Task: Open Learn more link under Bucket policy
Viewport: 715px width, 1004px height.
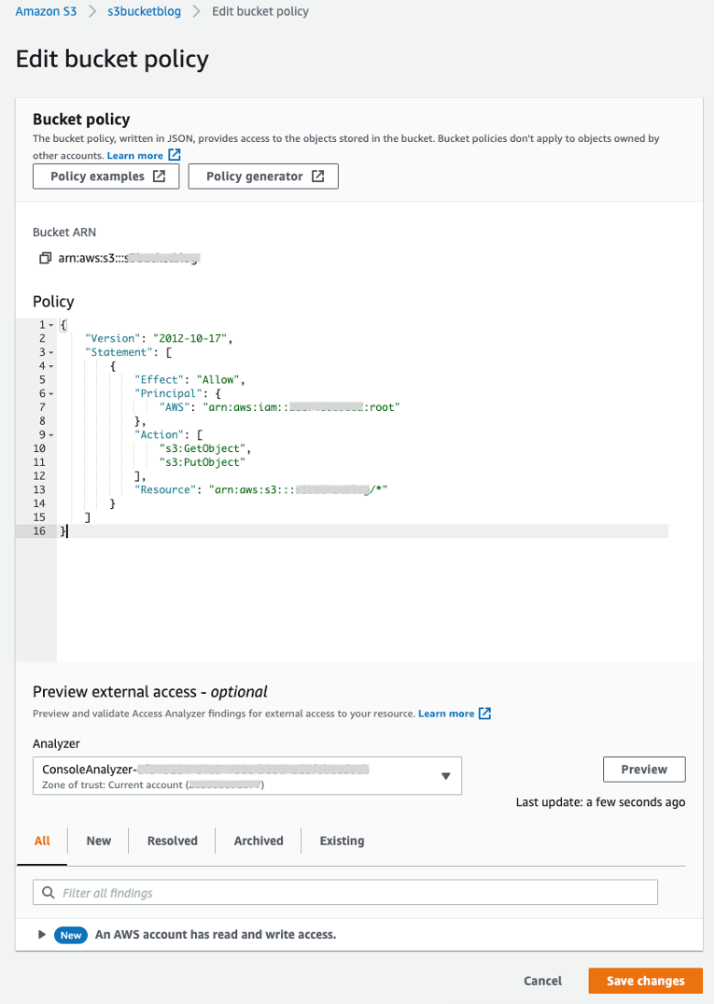Action: click(135, 156)
